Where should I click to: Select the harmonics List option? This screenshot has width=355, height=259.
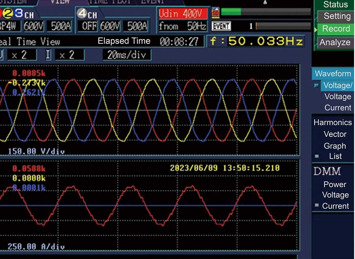pyautogui.click(x=335, y=156)
